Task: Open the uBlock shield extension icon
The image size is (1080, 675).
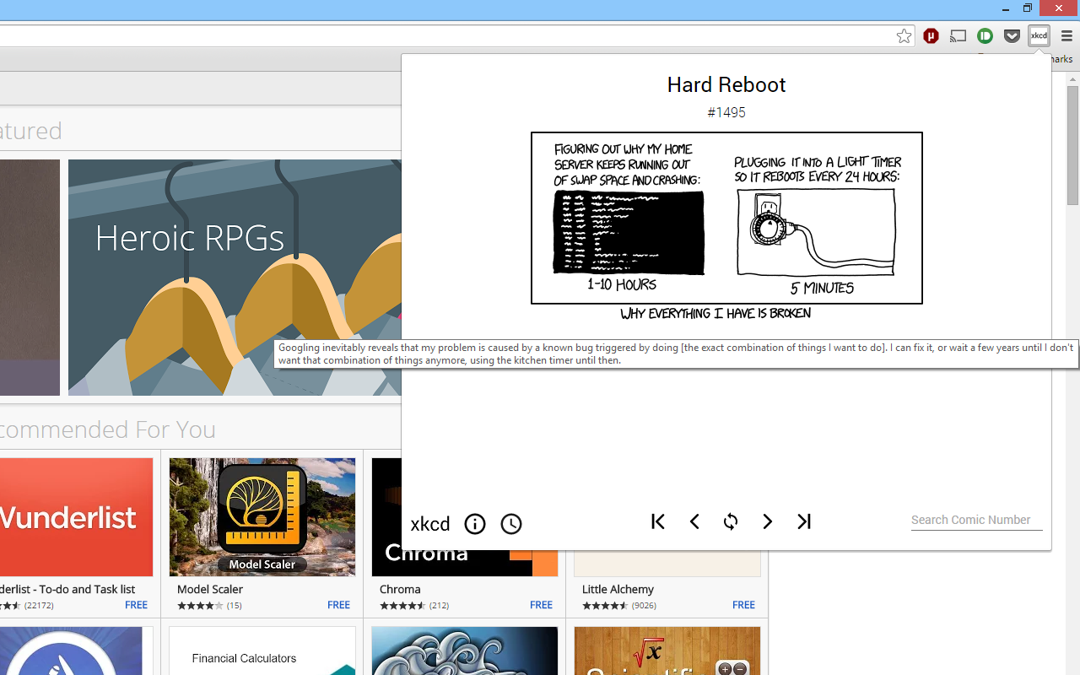Action: [931, 36]
